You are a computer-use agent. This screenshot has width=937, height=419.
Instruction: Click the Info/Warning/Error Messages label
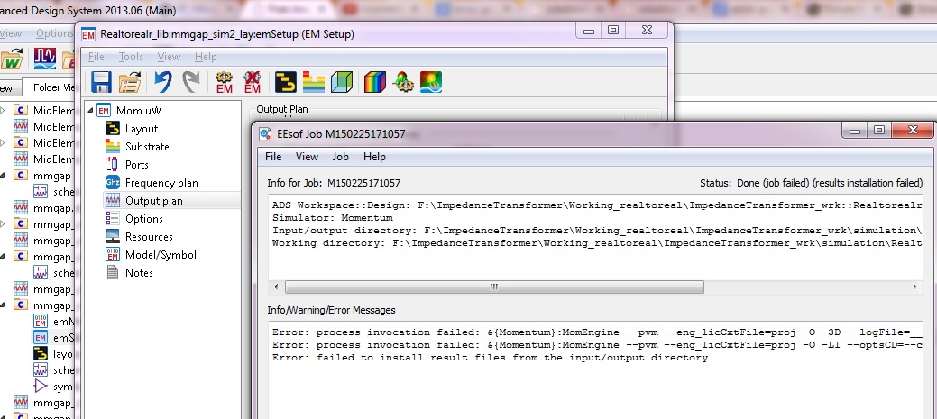coord(331,310)
